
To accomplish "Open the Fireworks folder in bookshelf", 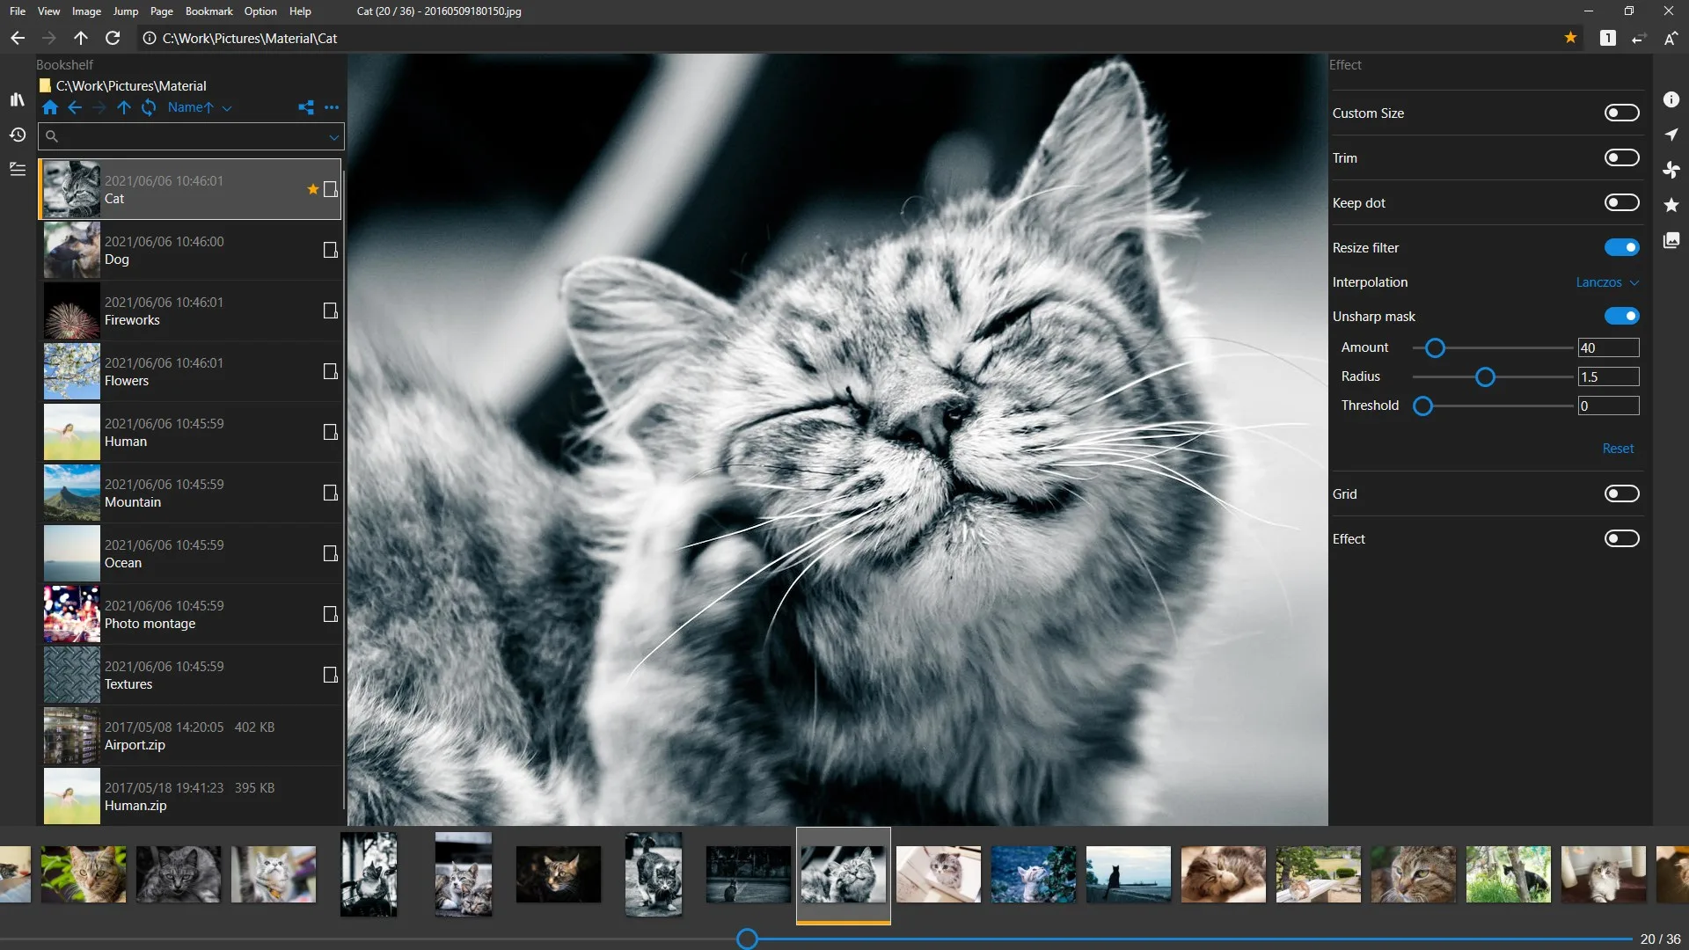I will click(190, 311).
